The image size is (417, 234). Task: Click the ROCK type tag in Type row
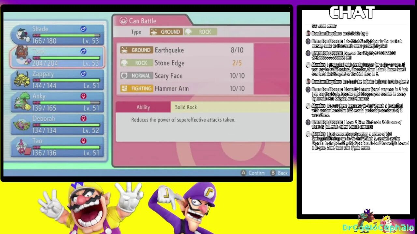point(200,32)
